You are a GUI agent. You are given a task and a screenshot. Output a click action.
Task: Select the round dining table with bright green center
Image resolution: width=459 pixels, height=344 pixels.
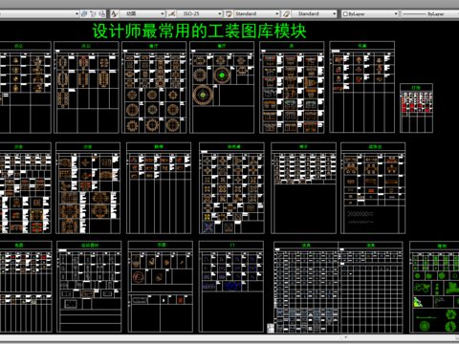pyautogui.click(x=222, y=75)
